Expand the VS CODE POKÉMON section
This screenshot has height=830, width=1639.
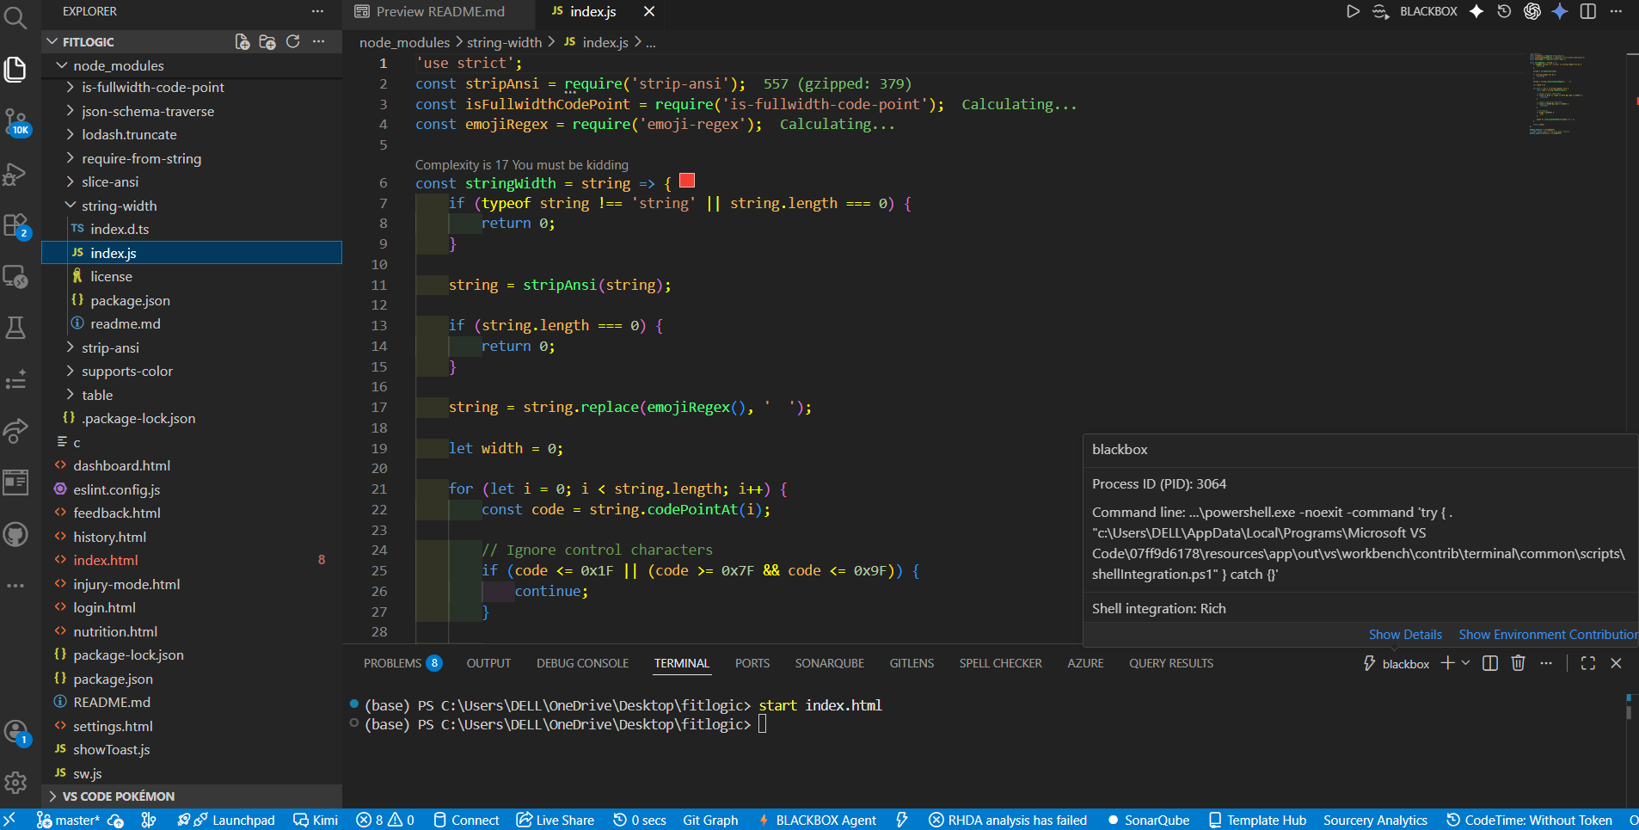(x=118, y=796)
